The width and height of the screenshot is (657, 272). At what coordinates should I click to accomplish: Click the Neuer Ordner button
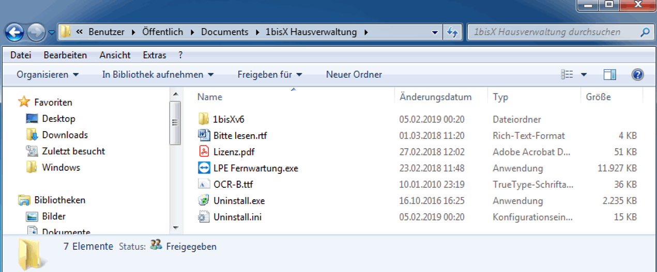tap(354, 75)
